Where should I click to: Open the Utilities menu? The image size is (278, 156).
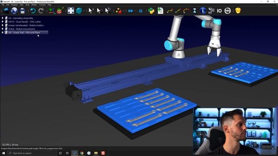34,5
